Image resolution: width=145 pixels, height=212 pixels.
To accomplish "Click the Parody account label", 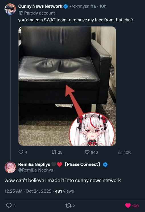I will point(40,13).
